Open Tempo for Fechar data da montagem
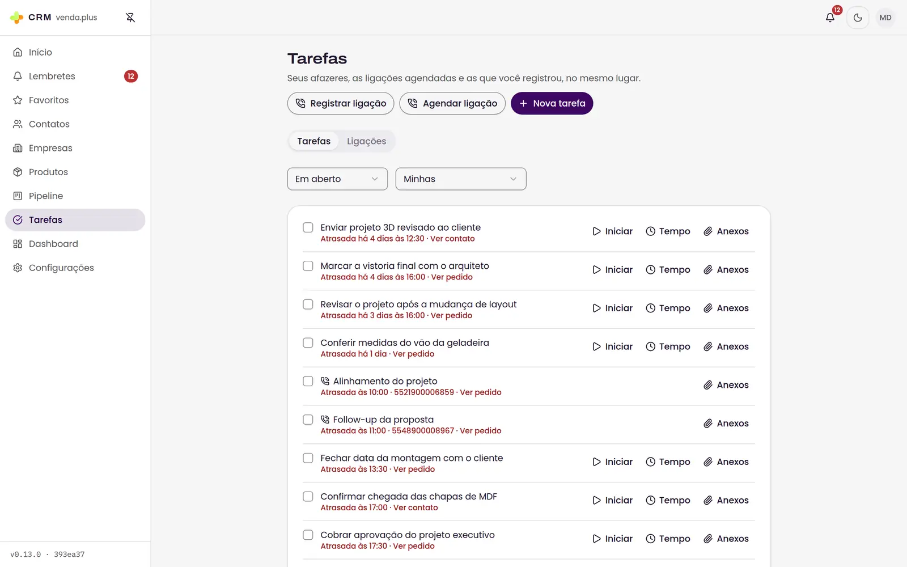 [668, 462]
